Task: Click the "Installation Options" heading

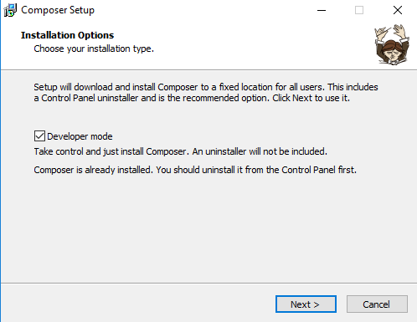Action: pyautogui.click(x=67, y=35)
